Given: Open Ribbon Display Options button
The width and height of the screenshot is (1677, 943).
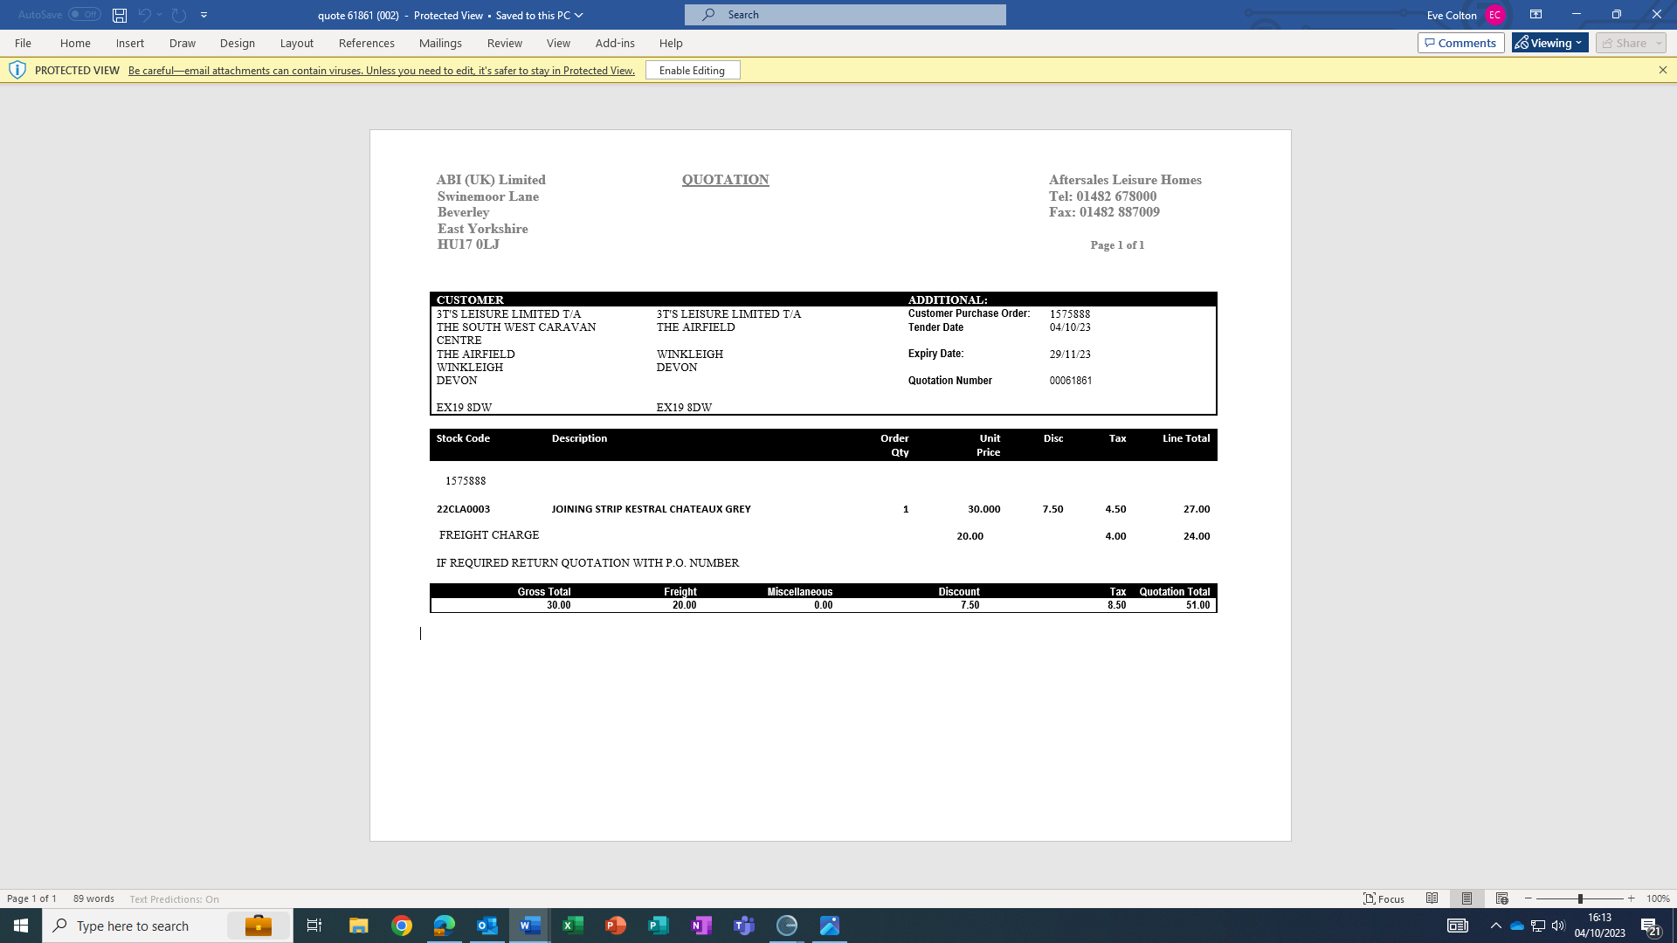Looking at the screenshot, I should click(x=1536, y=15).
